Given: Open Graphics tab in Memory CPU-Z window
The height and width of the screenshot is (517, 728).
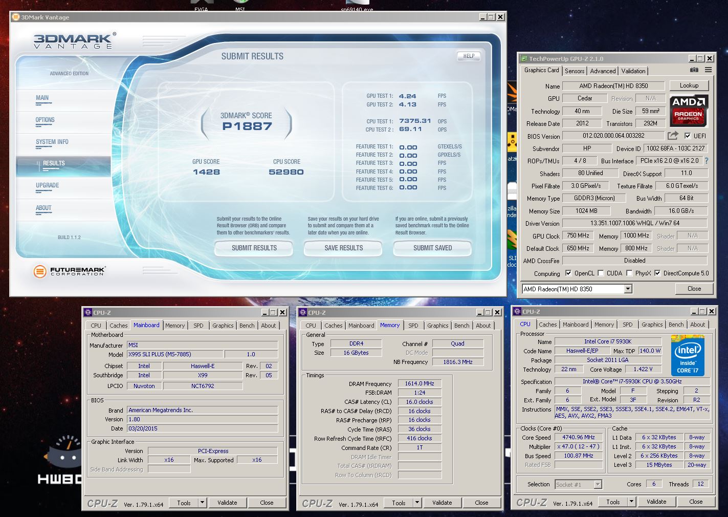Looking at the screenshot, I should [438, 326].
